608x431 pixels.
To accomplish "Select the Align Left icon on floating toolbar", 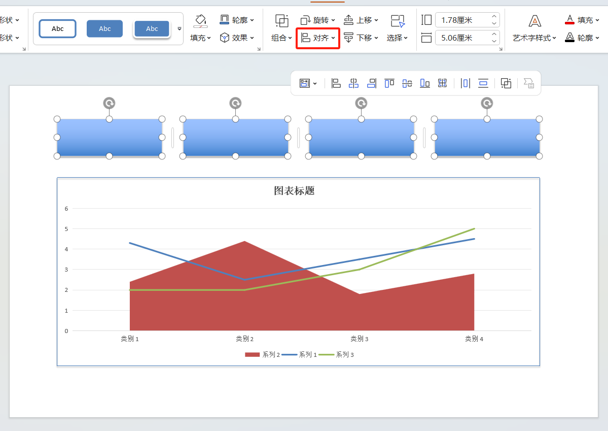I will (x=336, y=83).
